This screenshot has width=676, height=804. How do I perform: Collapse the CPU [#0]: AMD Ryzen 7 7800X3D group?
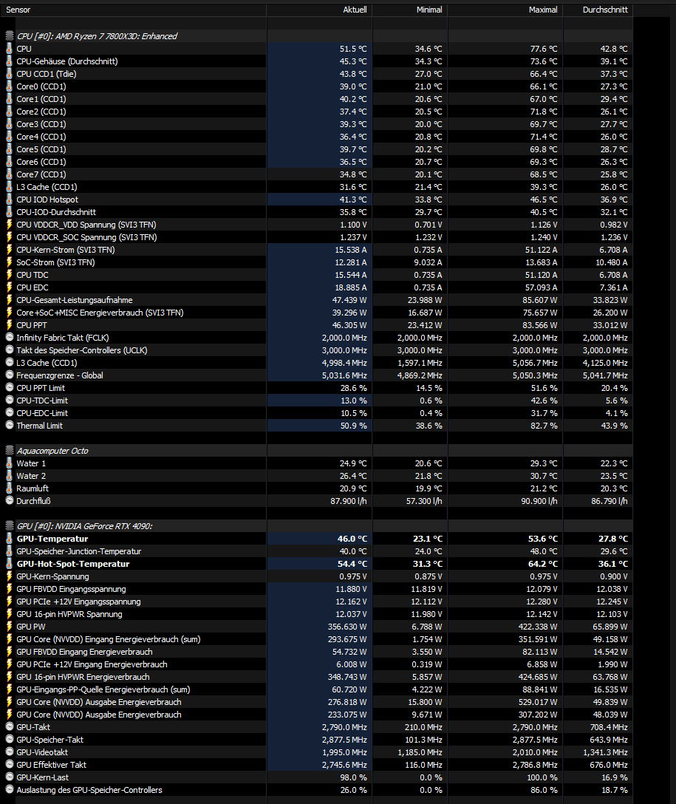9,36
